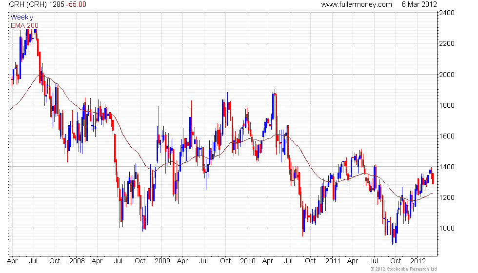This screenshot has width=478, height=273.
Task: Click the '-55.00' price change value
Action: (x=76, y=4)
